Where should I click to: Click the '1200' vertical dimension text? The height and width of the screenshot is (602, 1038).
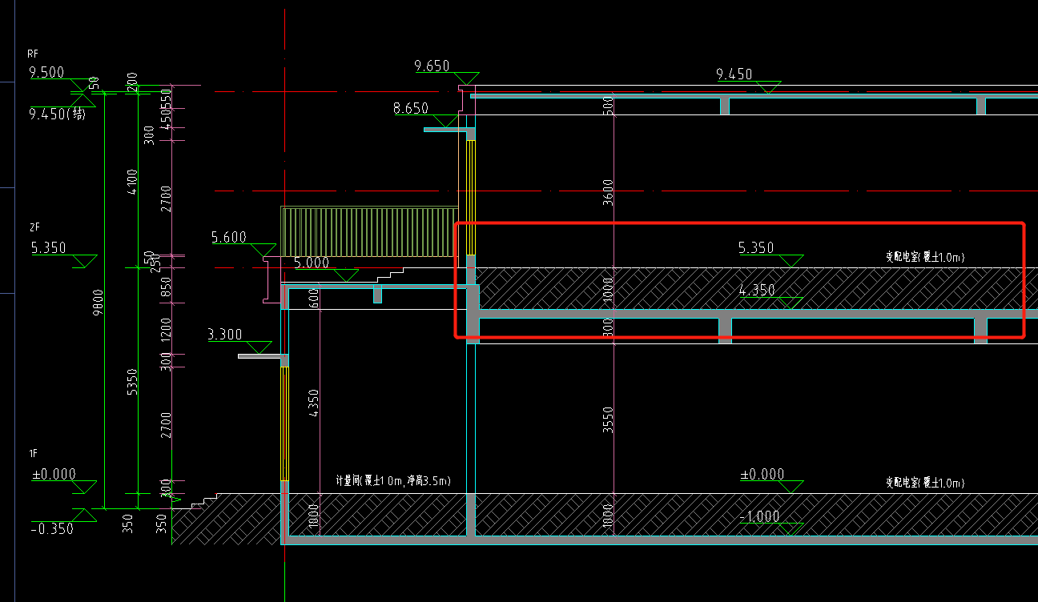[x=167, y=331]
